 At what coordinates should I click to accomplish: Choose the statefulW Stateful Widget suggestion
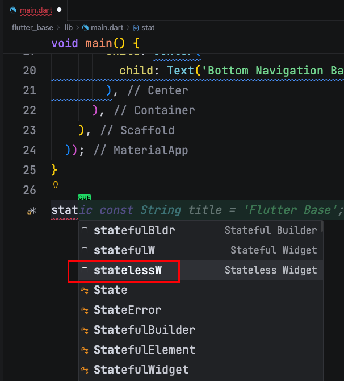(124, 251)
